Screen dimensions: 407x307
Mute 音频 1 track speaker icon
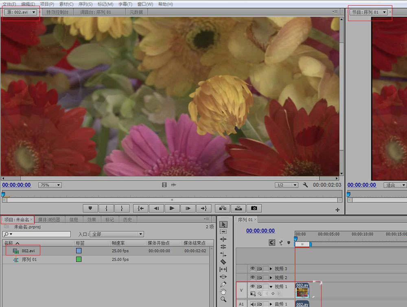pos(252,304)
